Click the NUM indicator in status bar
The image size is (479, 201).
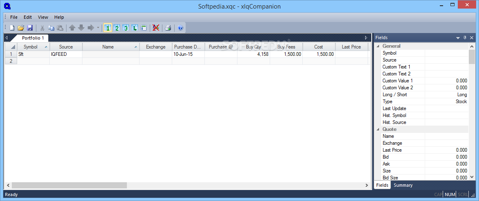coord(449,194)
